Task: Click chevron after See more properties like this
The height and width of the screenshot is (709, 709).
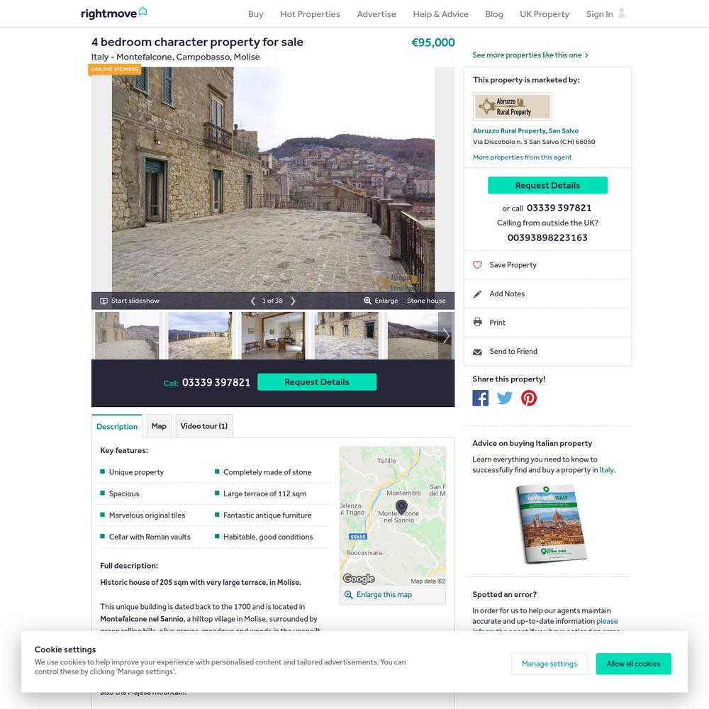Action: coord(586,55)
